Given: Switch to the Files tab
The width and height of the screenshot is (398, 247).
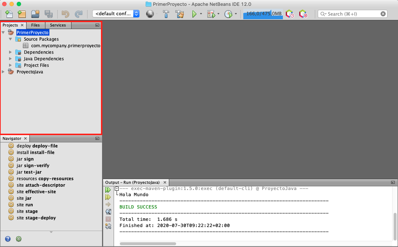Looking at the screenshot, I should 36,25.
